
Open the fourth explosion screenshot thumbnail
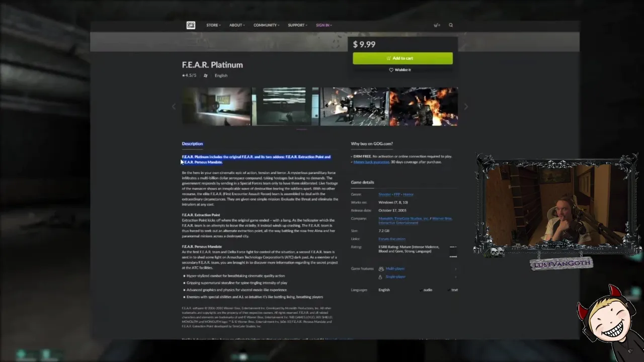click(424, 107)
